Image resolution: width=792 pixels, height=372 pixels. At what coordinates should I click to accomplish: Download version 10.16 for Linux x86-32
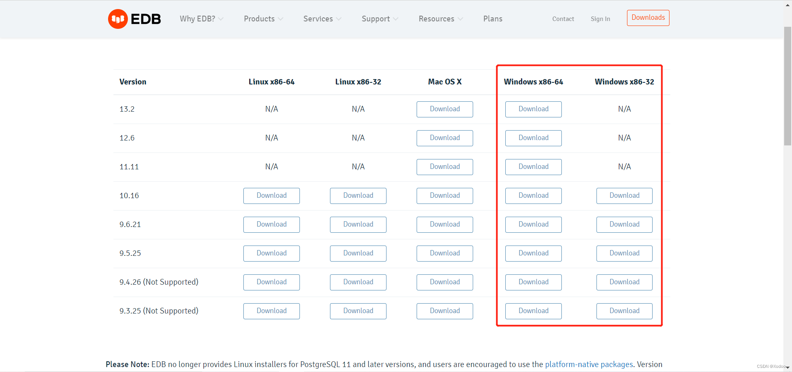[x=358, y=196]
